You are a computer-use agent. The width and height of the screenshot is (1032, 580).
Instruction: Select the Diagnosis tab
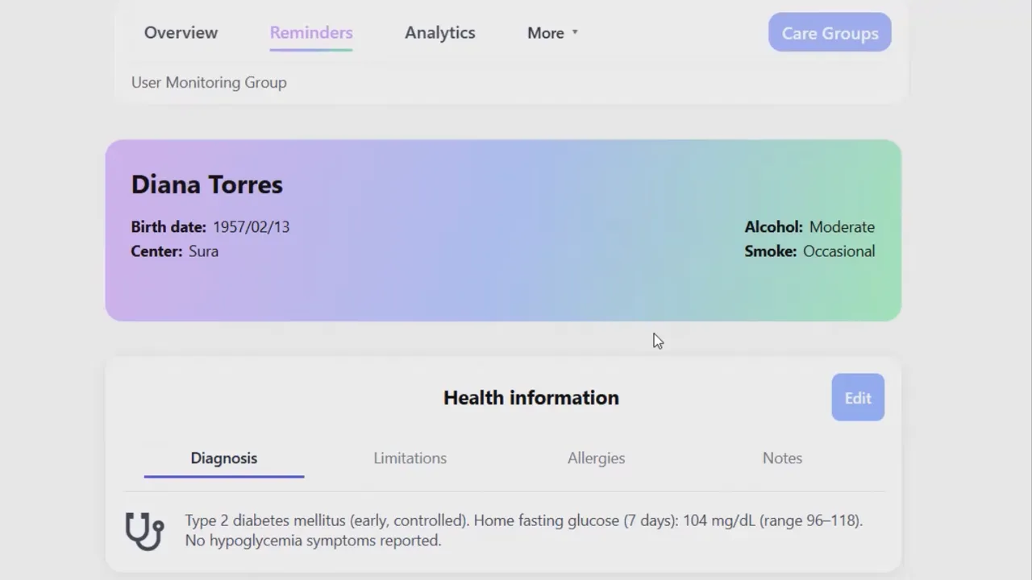click(x=223, y=458)
